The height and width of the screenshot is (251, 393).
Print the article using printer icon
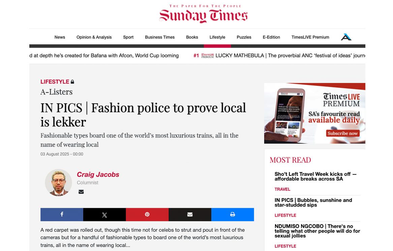point(233,215)
